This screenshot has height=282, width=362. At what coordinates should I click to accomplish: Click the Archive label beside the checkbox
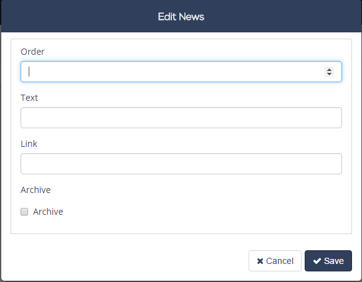pos(48,212)
